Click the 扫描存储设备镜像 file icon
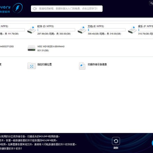This screenshot has width=153, height=153. pyautogui.click(x=82, y=66)
